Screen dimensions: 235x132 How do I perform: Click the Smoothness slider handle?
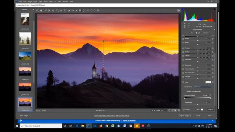[198, 104]
